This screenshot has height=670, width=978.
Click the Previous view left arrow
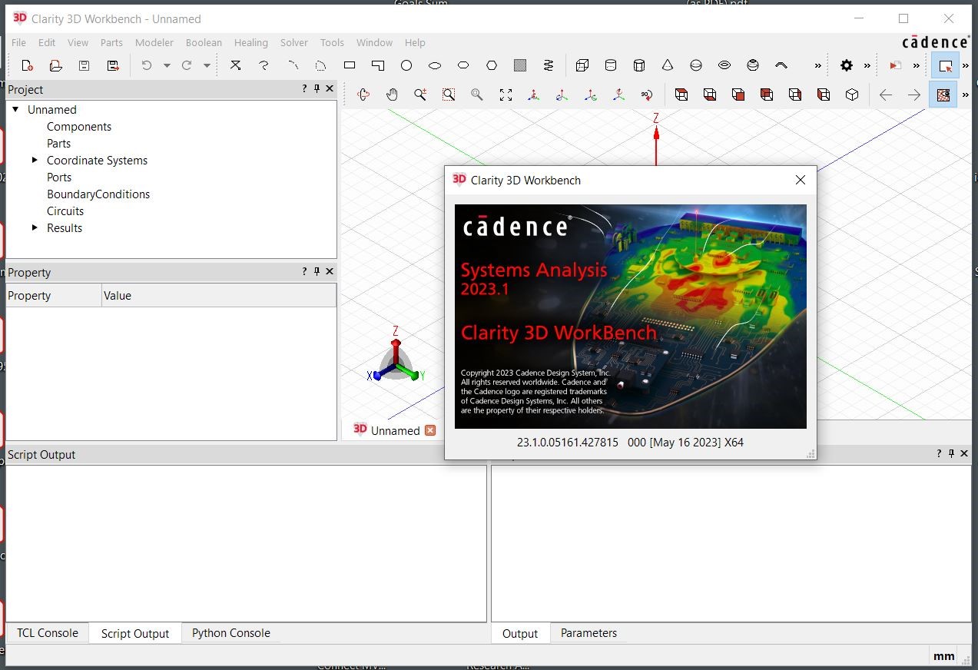(886, 95)
